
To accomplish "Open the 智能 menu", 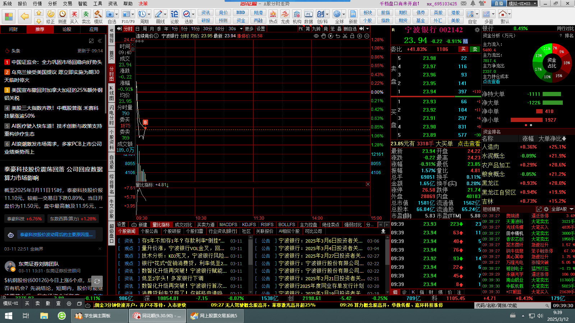I will point(83,4).
